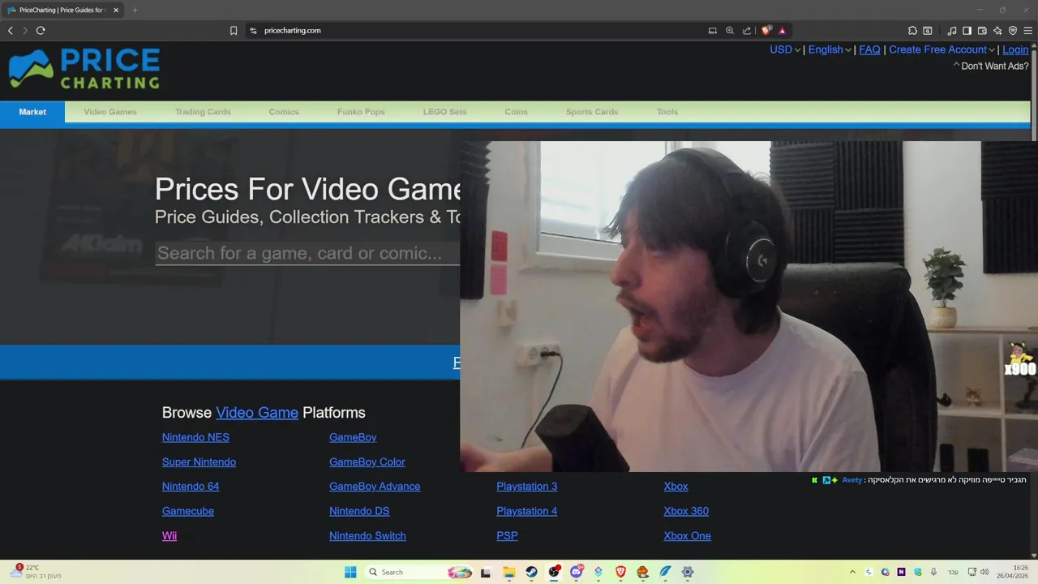Open Steam from the taskbar

(x=531, y=572)
